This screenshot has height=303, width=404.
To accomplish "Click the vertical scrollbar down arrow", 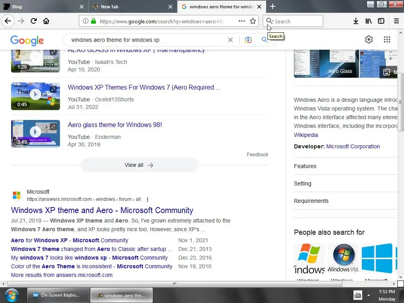I will (400, 277).
